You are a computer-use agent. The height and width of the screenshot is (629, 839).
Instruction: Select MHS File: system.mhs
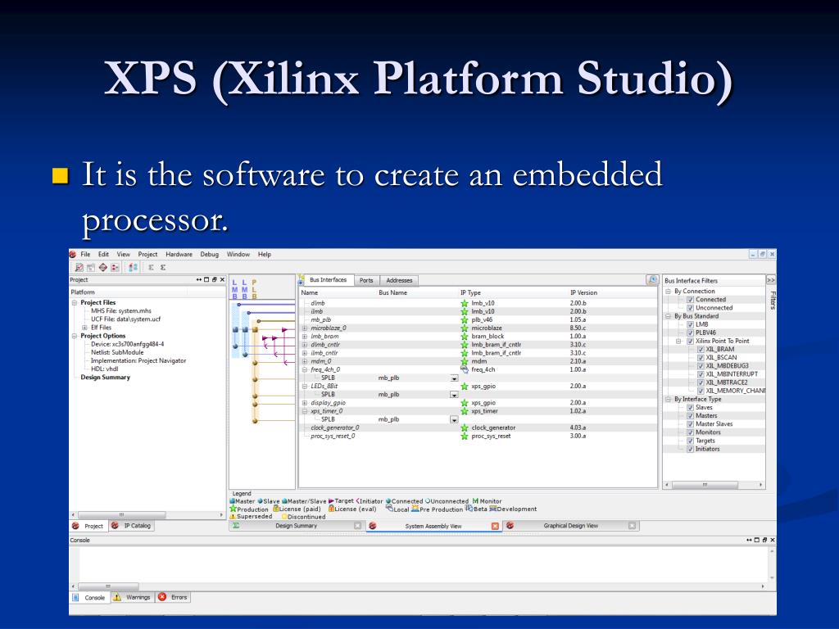click(x=121, y=310)
